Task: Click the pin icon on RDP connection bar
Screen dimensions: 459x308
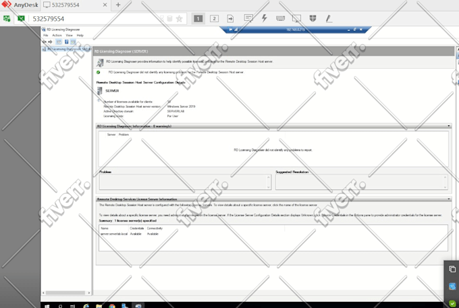Action: tap(231, 30)
